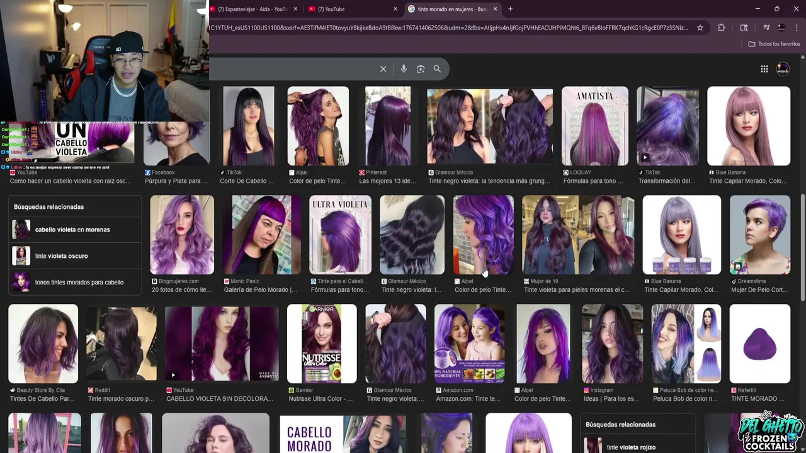Viewport: 806px width, 453px height.
Task: Click caption Galería de Pelo Morado
Action: [x=261, y=290]
